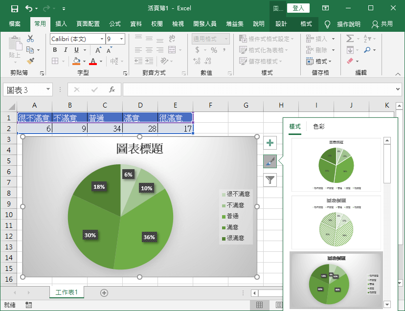Switch to the Format (格式) chart tab
The height and width of the screenshot is (311, 405).
(x=306, y=24)
